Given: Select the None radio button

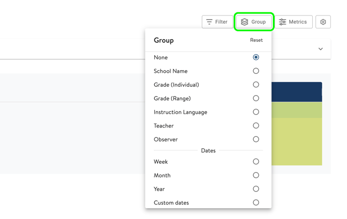Looking at the screenshot, I should coord(256,57).
